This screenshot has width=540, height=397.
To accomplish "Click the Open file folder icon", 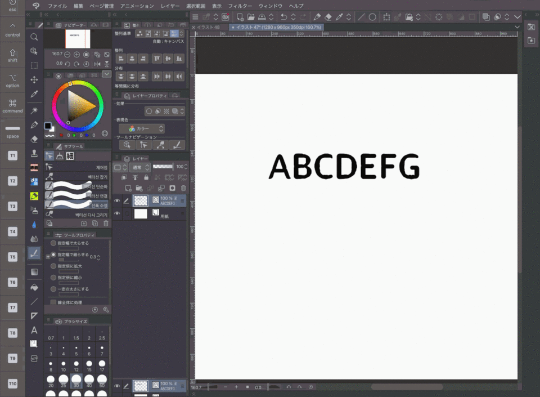I will 251,17.
